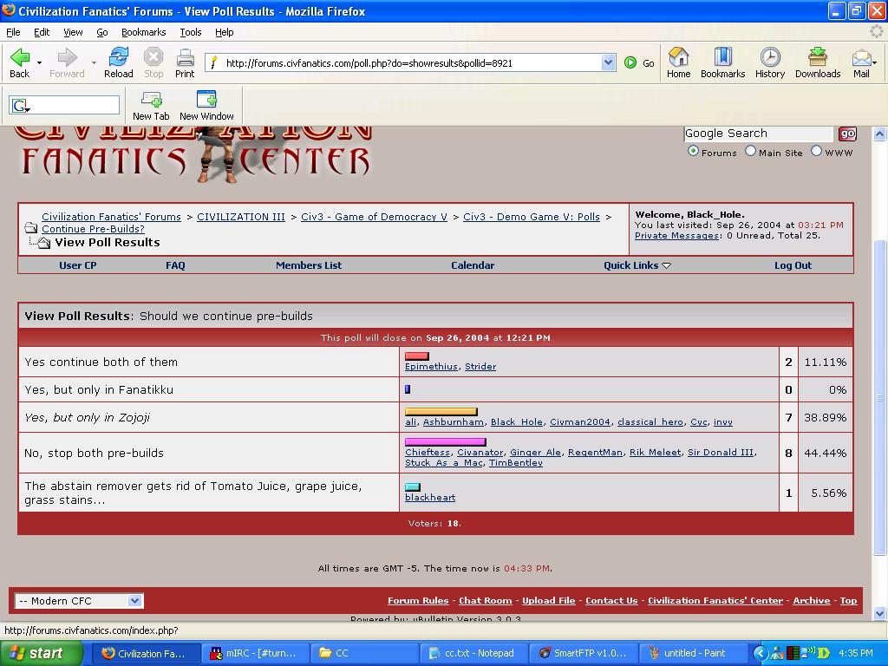This screenshot has height=666, width=888.
Task: Click the orange 'only in Zojoji' poll bar
Action: tap(441, 411)
